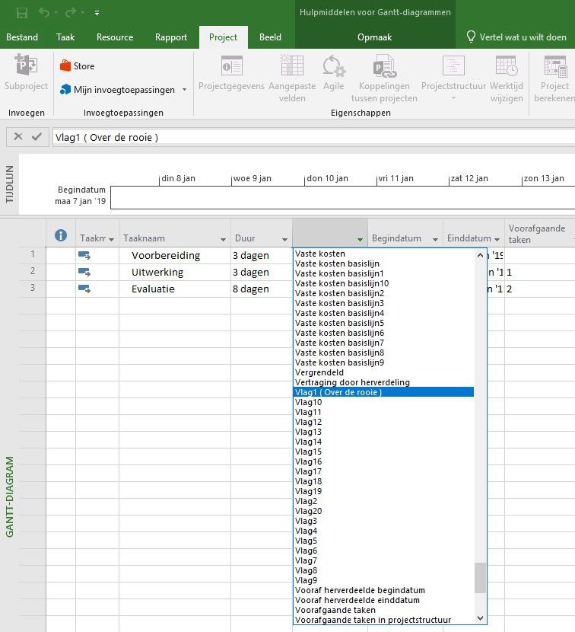Pick Vlag9 field
This screenshot has height=632, width=575.
306,580
